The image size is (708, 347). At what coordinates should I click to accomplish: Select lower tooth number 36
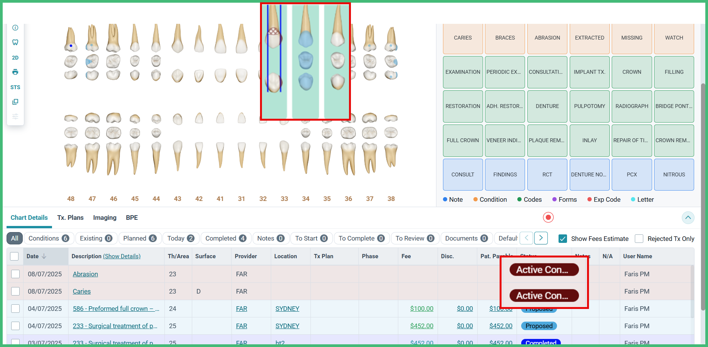(x=348, y=199)
